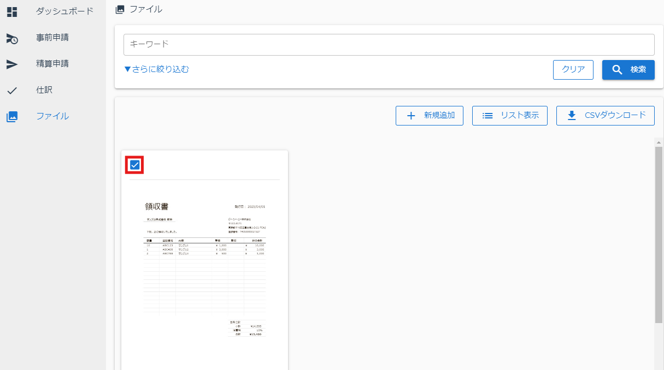Click the vertical scrollbar thumb
Viewport: 664px width, 370px height.
point(659,235)
